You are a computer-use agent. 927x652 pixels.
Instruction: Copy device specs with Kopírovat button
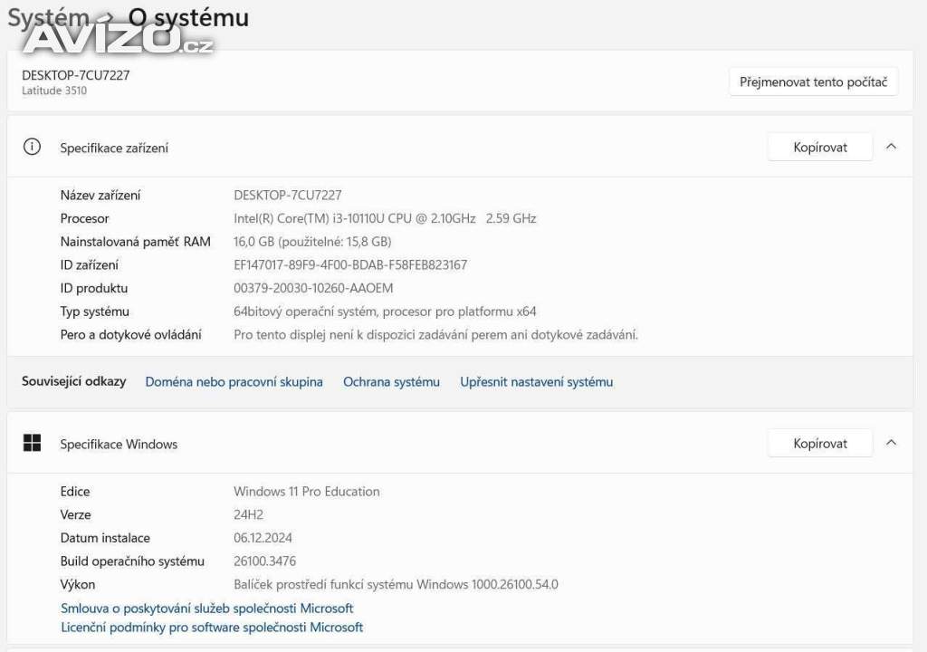(820, 148)
